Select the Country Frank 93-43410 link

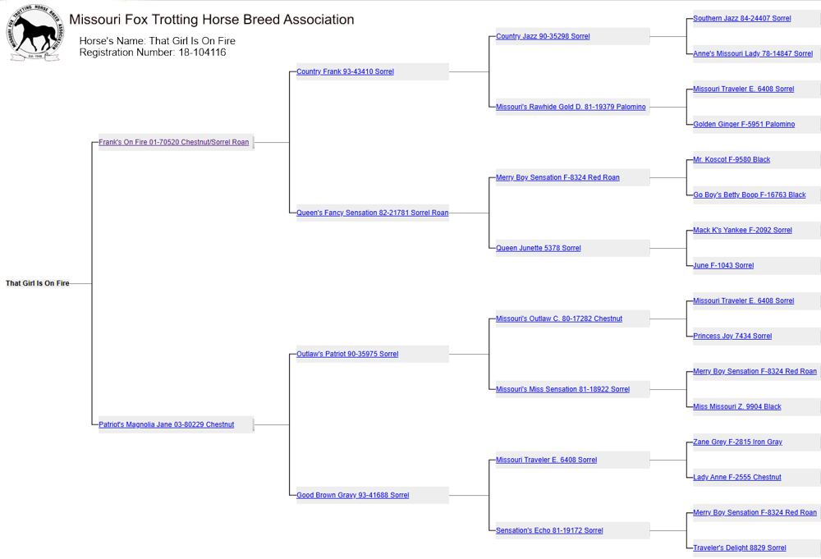345,71
